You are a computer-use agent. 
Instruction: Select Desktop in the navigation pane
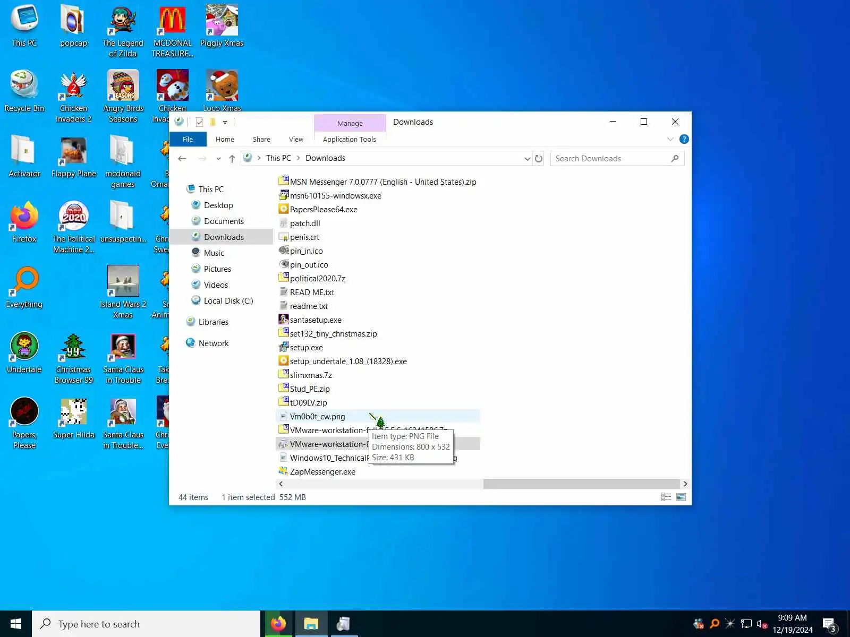(218, 205)
